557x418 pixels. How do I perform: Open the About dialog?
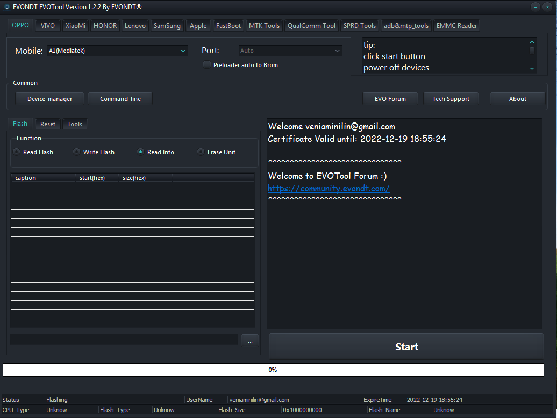[518, 99]
